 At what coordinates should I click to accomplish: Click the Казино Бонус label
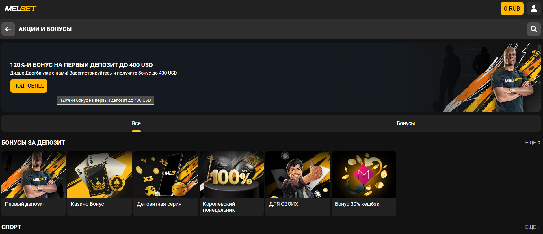point(87,204)
